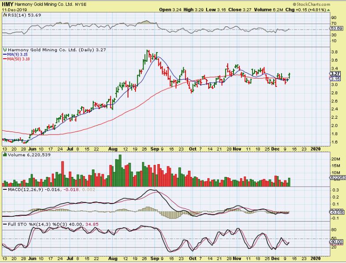Click the 80 level label on the stochastic axis
Image resolution: width=346 pixels, height=263 pixels.
[334, 230]
